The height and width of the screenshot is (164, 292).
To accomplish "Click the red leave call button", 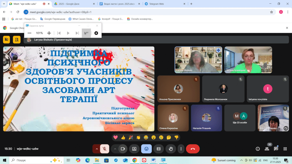I will tap(192, 149).
